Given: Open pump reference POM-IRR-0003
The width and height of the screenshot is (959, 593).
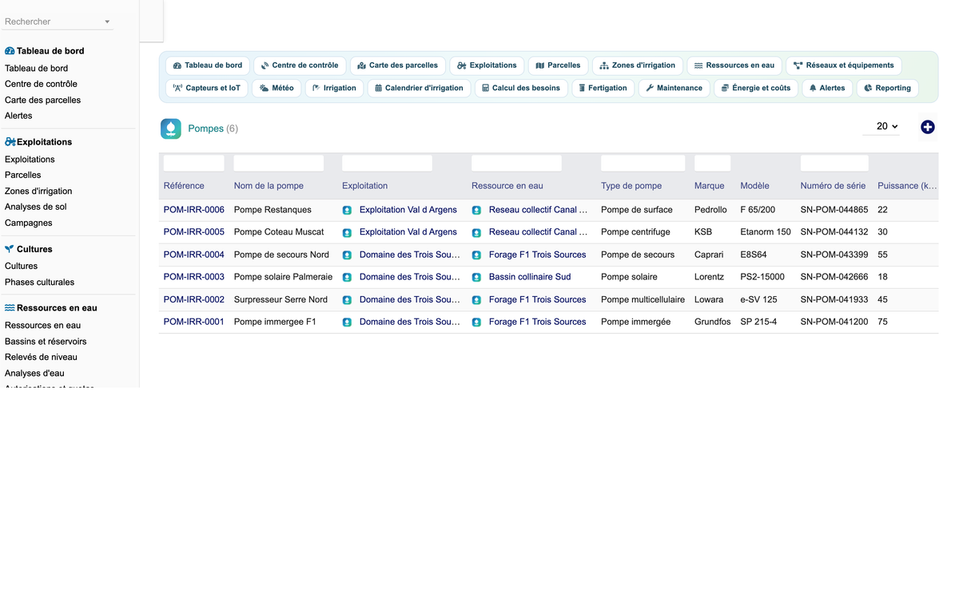Looking at the screenshot, I should [x=193, y=277].
